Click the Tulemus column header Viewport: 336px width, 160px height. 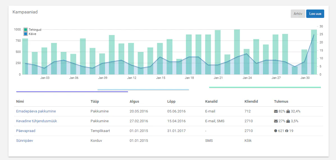(281, 101)
